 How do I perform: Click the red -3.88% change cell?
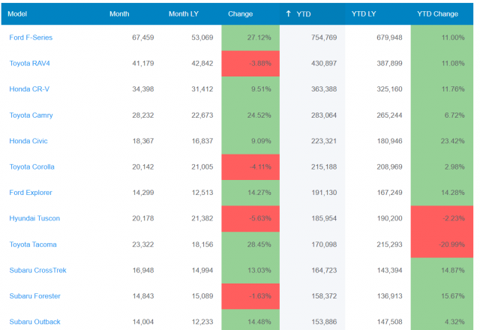pyautogui.click(x=250, y=63)
